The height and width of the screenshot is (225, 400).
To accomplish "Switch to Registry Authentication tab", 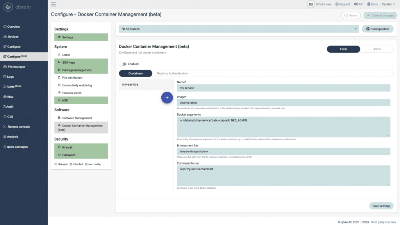I will [172, 73].
